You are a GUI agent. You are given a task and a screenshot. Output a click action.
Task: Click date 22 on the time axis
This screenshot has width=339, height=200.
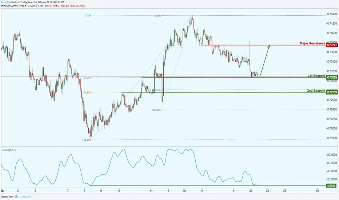coord(251,191)
